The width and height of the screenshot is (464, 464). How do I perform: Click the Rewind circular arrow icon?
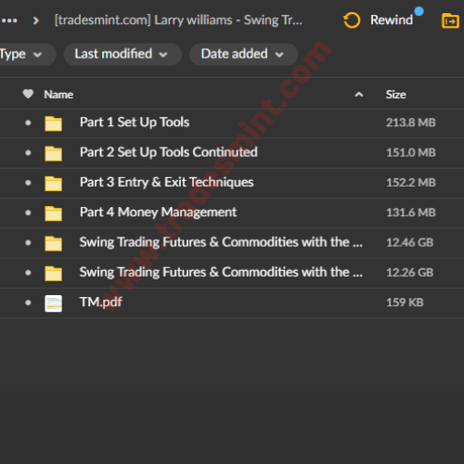click(x=352, y=20)
